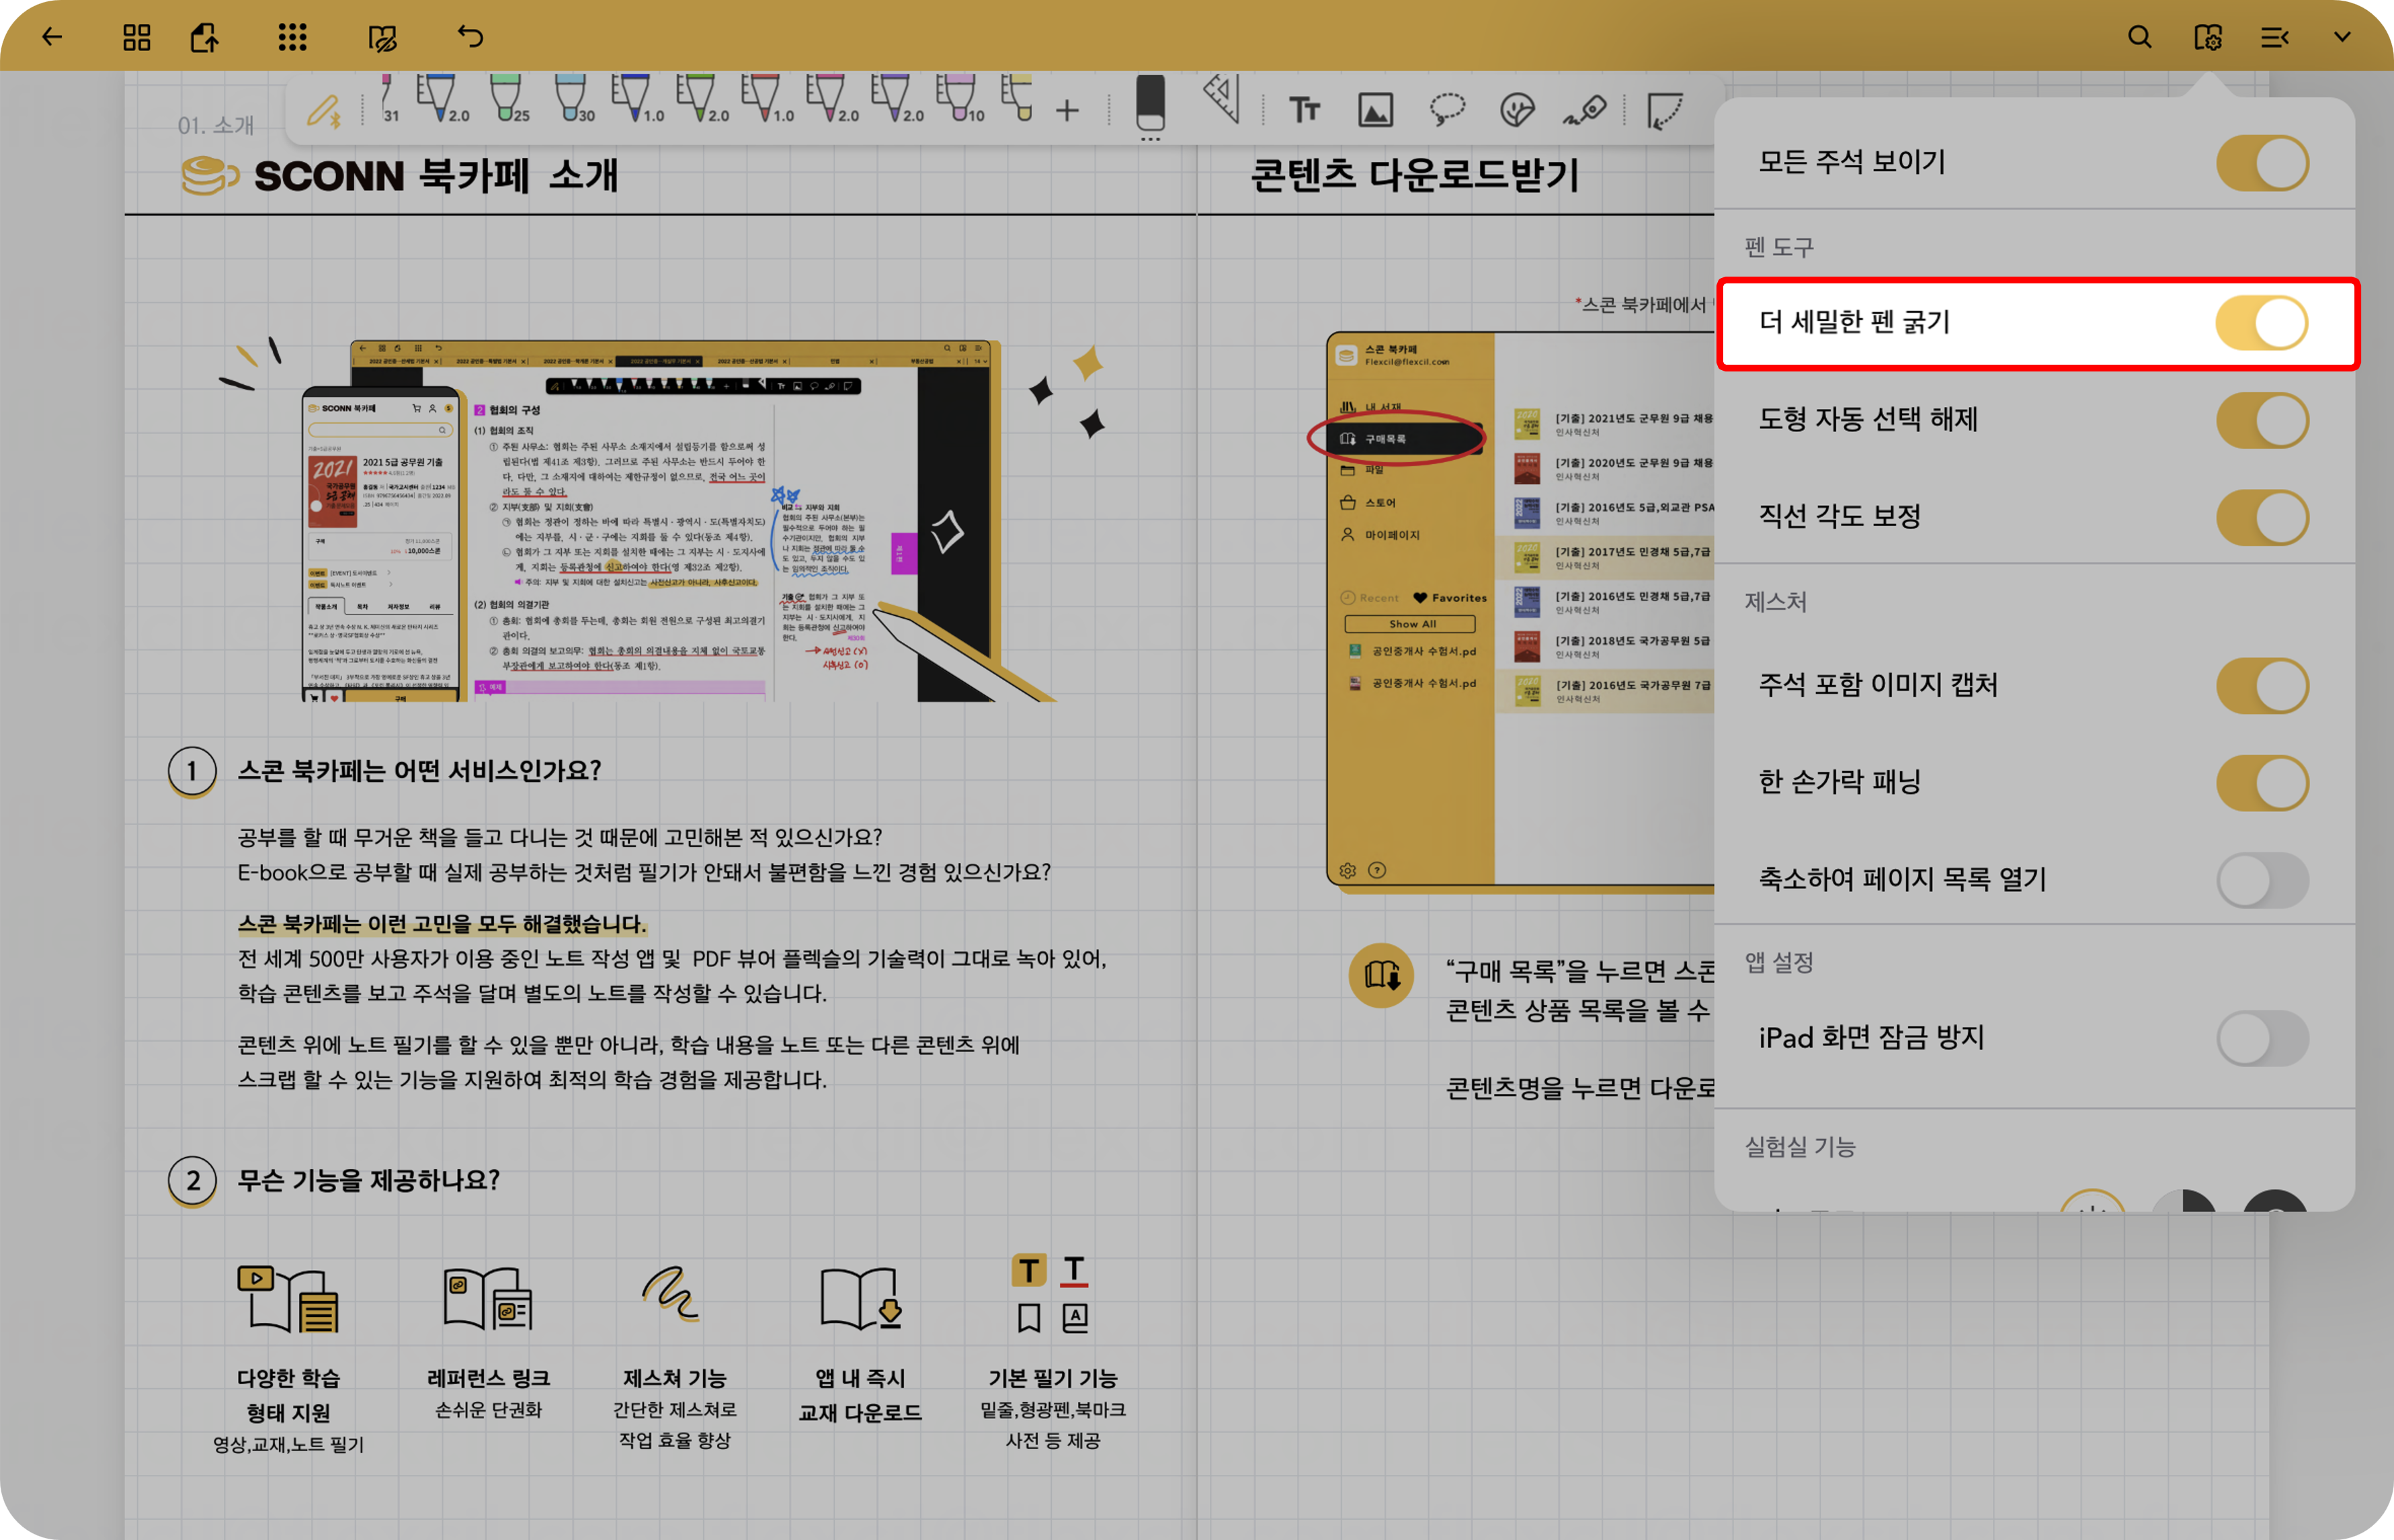Select the Text tool
Screen dimensions: 2394x1540
pos(1304,109)
